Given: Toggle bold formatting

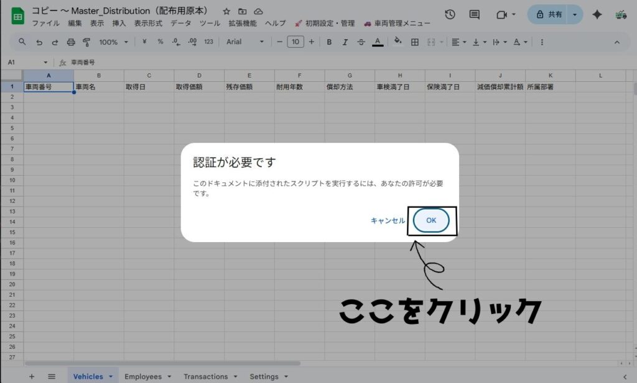Looking at the screenshot, I should tap(329, 42).
